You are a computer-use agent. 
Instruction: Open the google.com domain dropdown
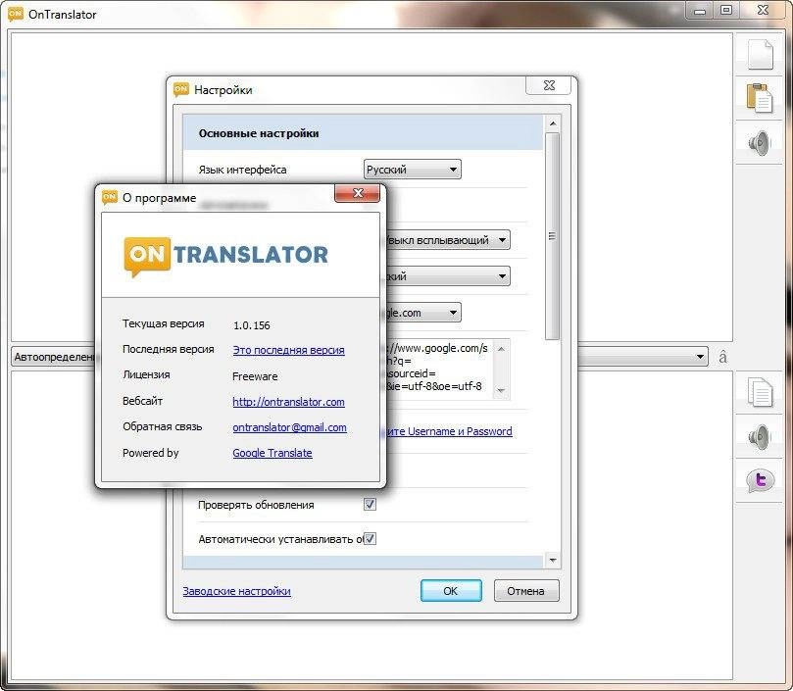422,313
